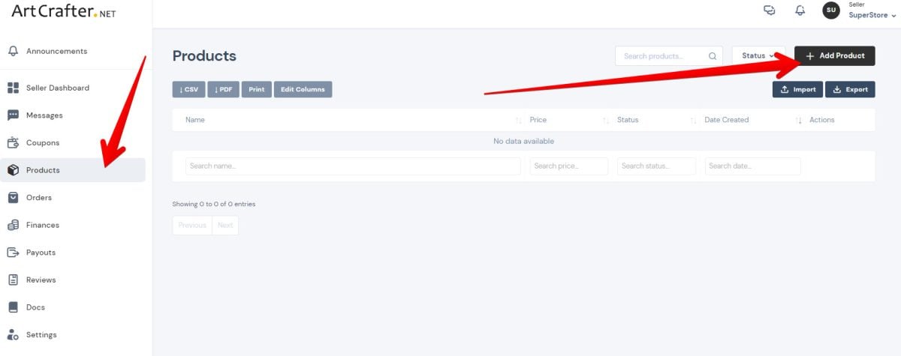Image resolution: width=901 pixels, height=356 pixels.
Task: Sort the table by Name column
Action: [348, 120]
